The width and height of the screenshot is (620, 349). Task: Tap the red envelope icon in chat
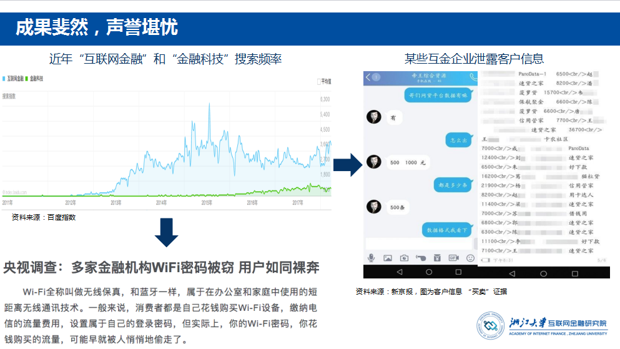[x=437, y=258]
